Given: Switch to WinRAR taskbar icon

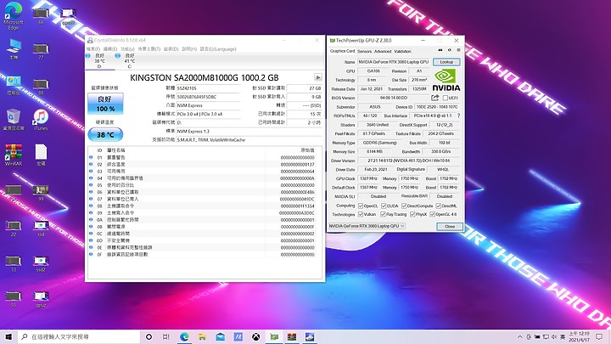Looking at the screenshot, I should 292,336.
